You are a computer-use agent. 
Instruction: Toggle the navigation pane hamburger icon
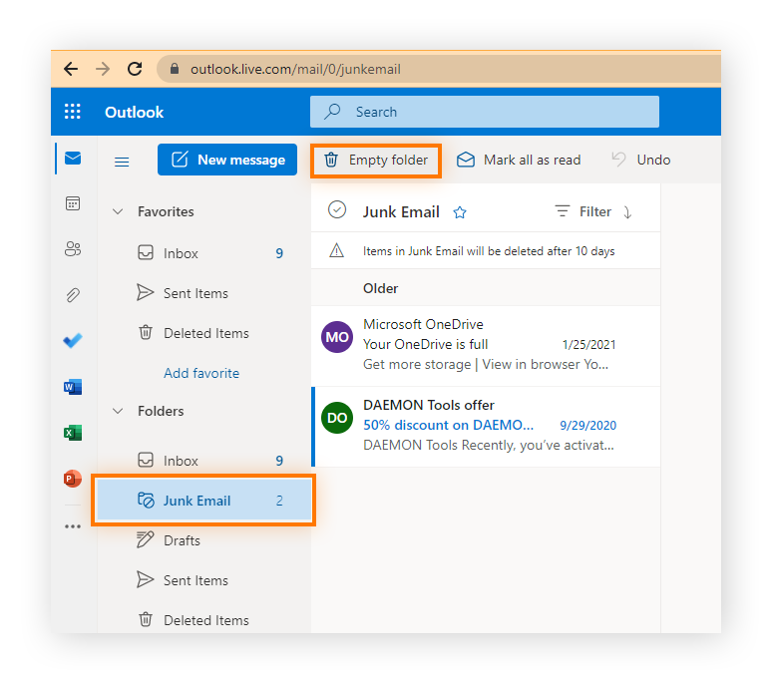click(122, 162)
